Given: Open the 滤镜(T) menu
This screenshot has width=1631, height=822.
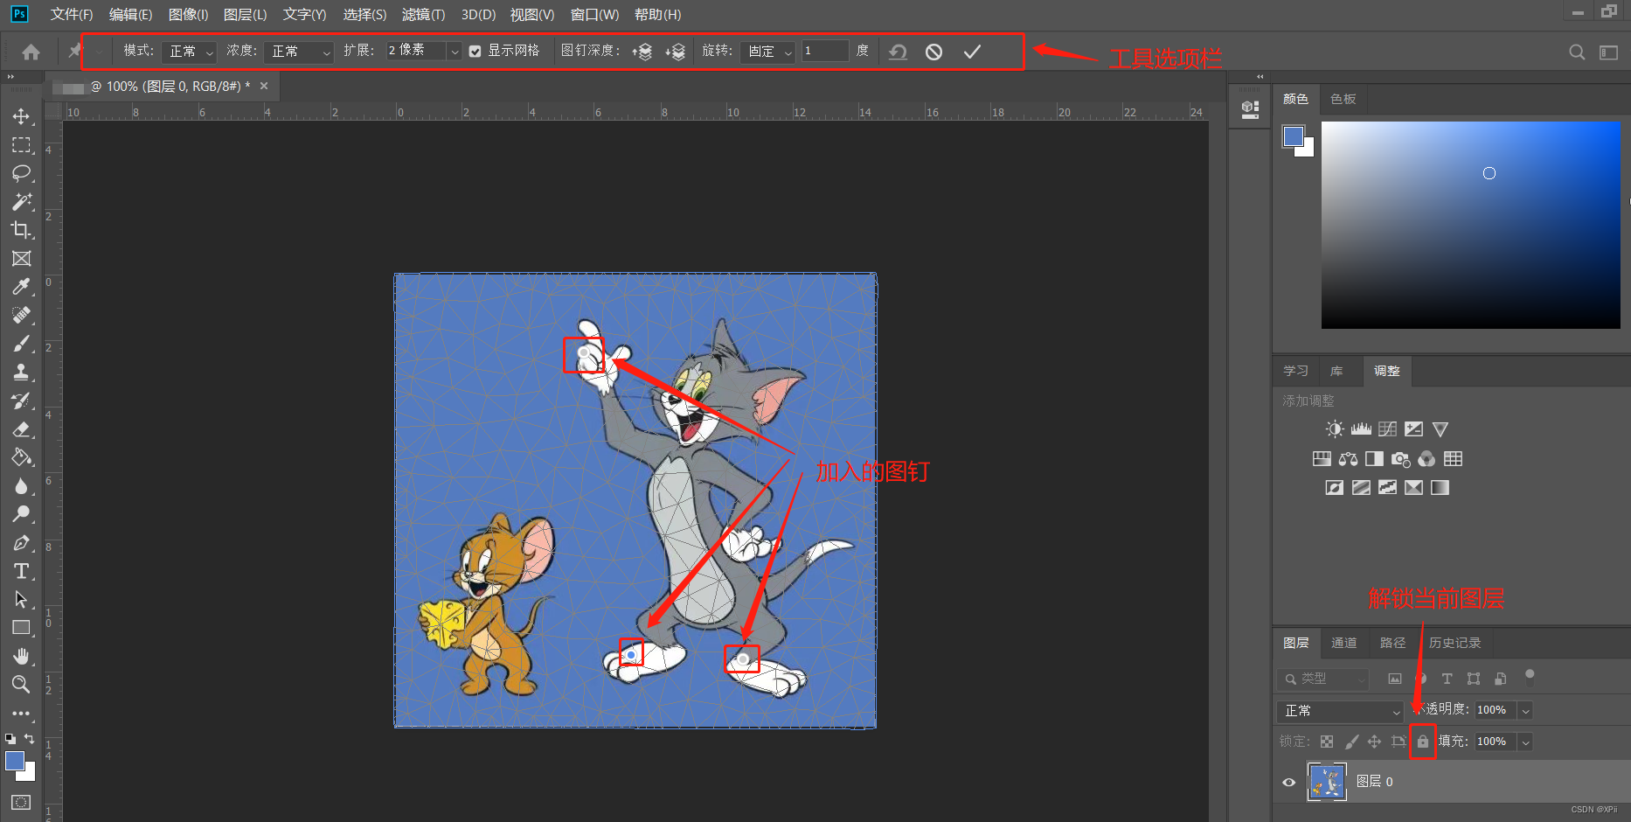Looking at the screenshot, I should (x=424, y=15).
